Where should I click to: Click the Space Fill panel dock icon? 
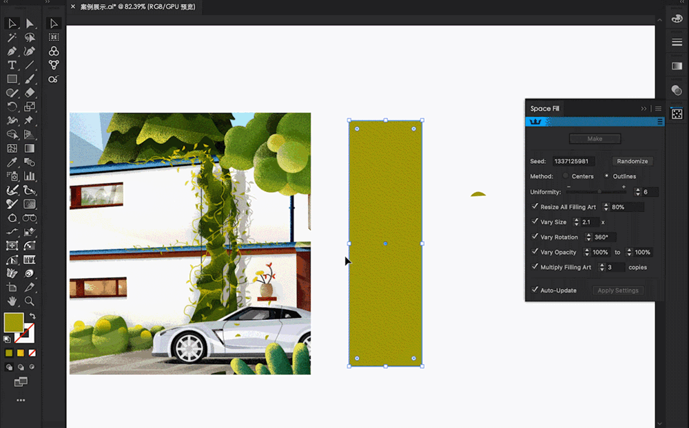coord(677,114)
